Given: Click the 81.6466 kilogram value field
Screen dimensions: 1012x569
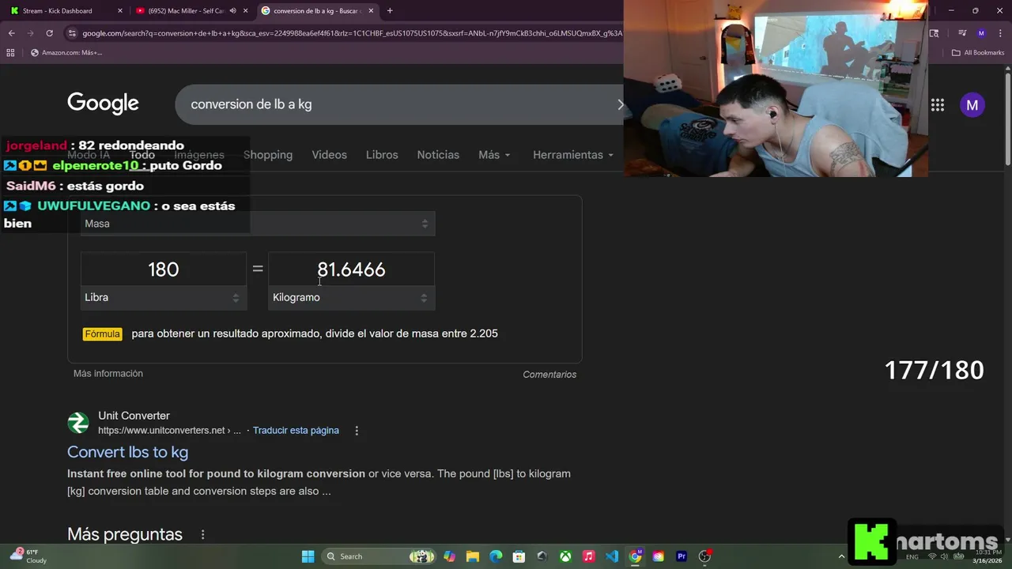Looking at the screenshot, I should (x=351, y=269).
